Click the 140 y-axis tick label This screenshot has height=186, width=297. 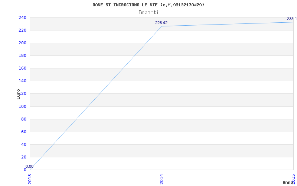point(22,81)
